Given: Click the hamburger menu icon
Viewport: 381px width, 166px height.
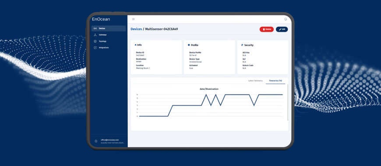Looking at the screenshot, I should (133, 19).
